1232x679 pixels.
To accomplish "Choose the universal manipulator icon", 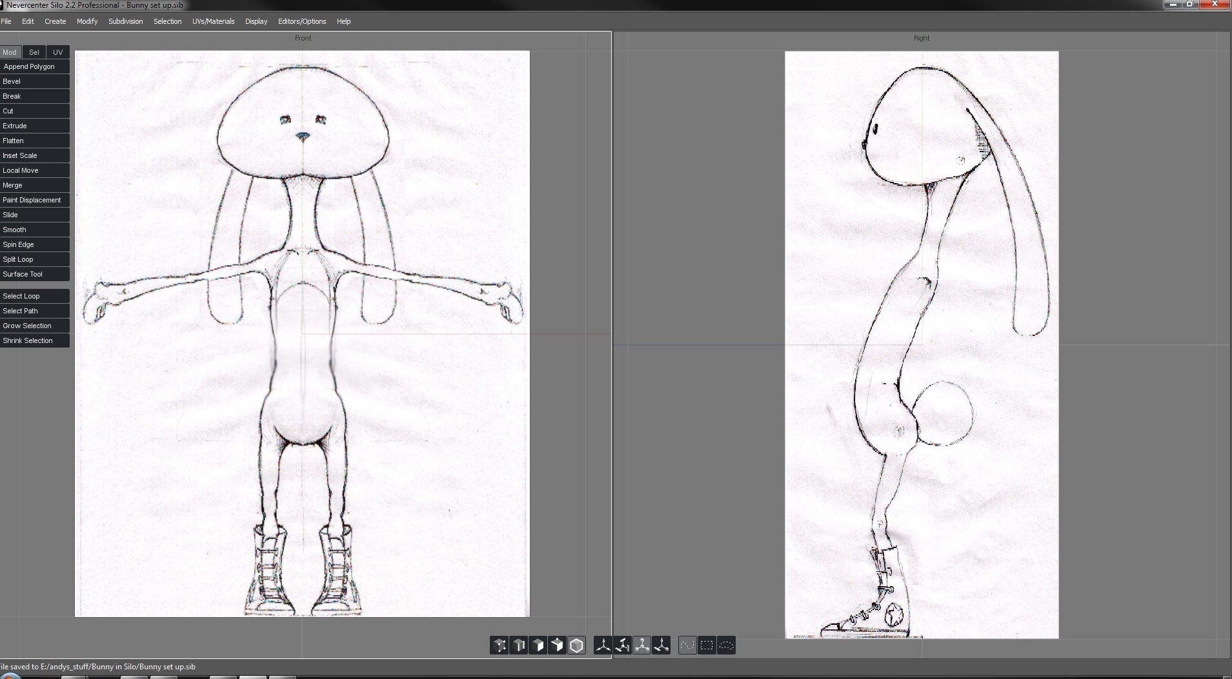I will (661, 645).
